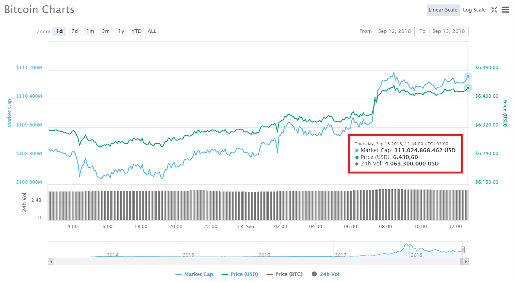Edit the To date field
Screen dimensions: 515x282
tap(449, 31)
